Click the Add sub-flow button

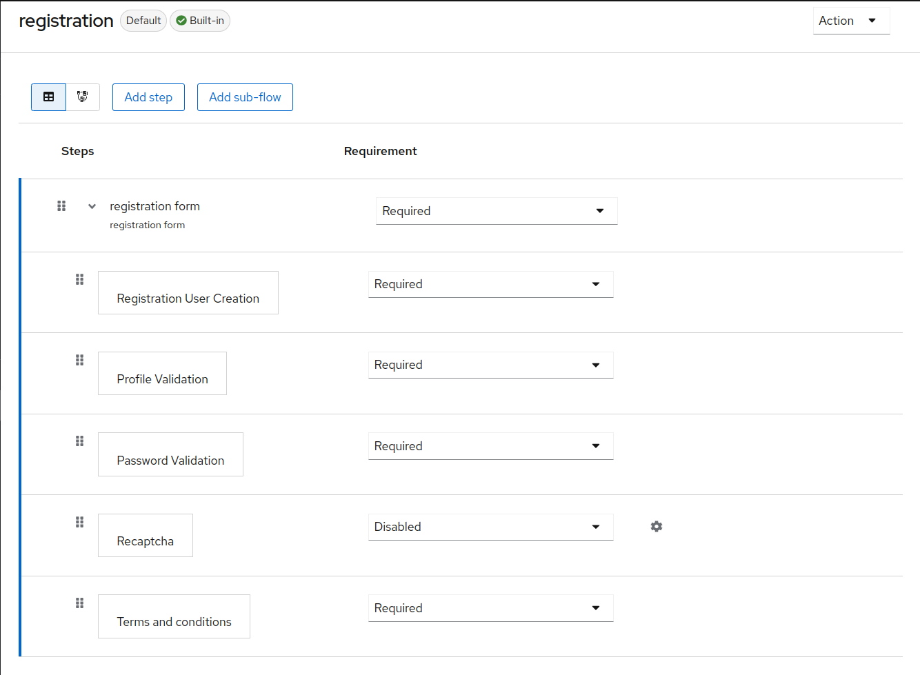pos(245,97)
